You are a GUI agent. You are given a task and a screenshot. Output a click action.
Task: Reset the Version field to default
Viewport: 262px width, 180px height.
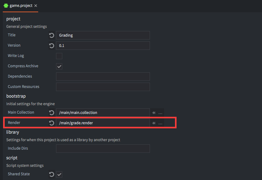52,46
